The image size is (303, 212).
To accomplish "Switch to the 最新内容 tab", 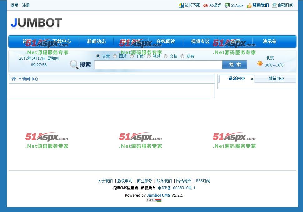I will [x=237, y=78].
